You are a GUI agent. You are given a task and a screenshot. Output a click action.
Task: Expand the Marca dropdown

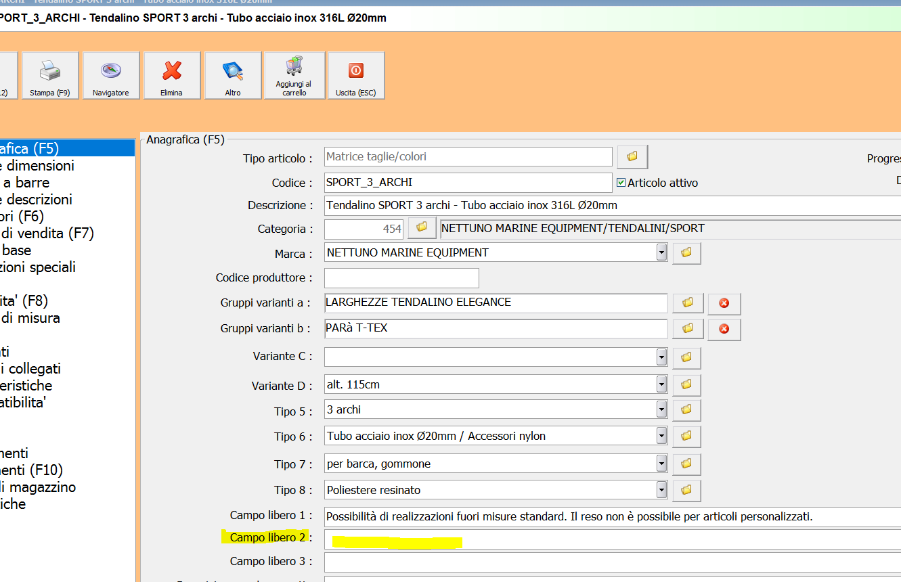pos(661,252)
